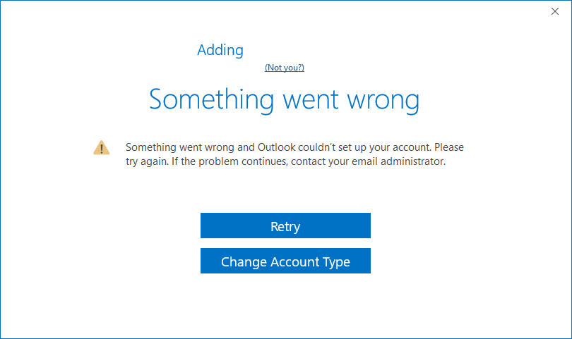
Task: Choose a different user via Not you
Action: click(285, 68)
